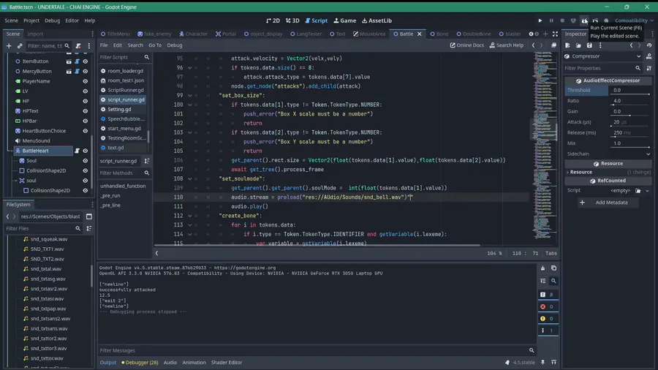Toggle visibility of Soul node
658x370 pixels.
click(86, 161)
